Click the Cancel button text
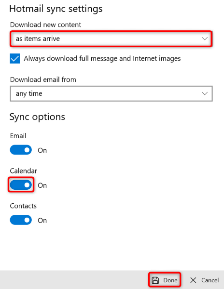 click(210, 280)
